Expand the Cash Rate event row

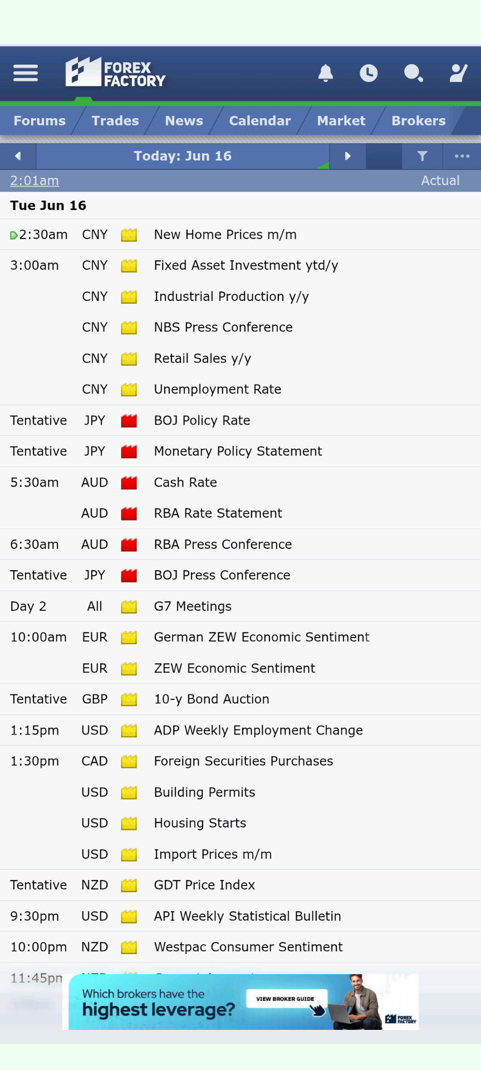coord(240,483)
